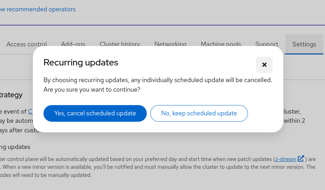
Task: Open the Support tab
Action: click(267, 44)
